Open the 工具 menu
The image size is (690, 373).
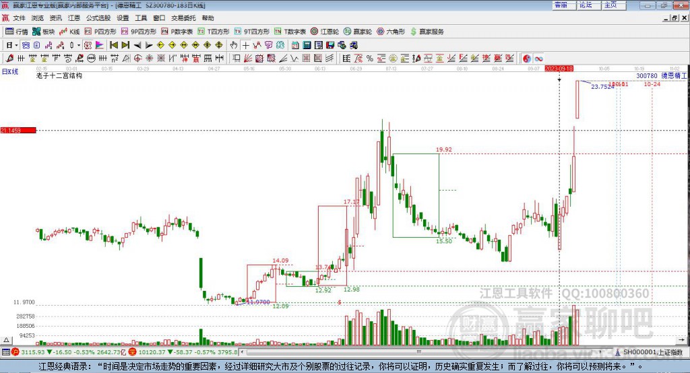(141, 18)
